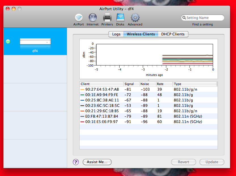Screen dimensions: 236x176
Task: Click the Assist Me... button
Action: click(97, 162)
